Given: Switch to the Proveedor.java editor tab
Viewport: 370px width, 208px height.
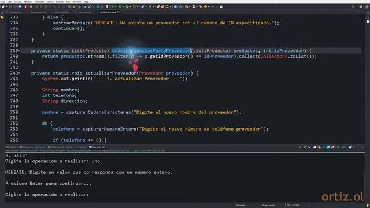Looking at the screenshot, I should 38,12.
